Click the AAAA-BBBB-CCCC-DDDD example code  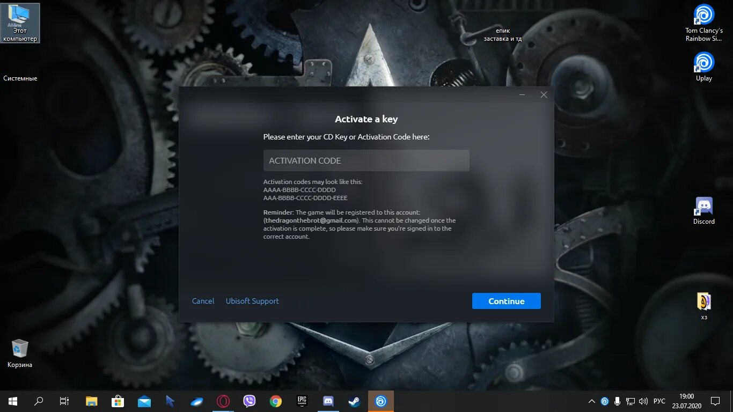point(299,190)
